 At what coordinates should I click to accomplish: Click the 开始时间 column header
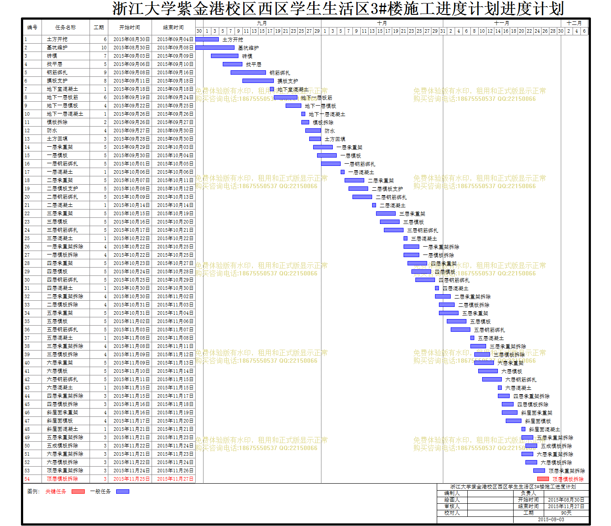[x=130, y=27]
